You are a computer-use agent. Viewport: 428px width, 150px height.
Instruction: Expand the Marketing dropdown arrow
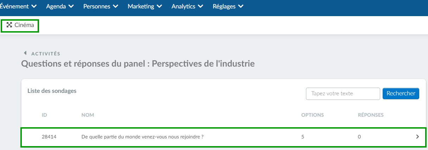pyautogui.click(x=159, y=7)
